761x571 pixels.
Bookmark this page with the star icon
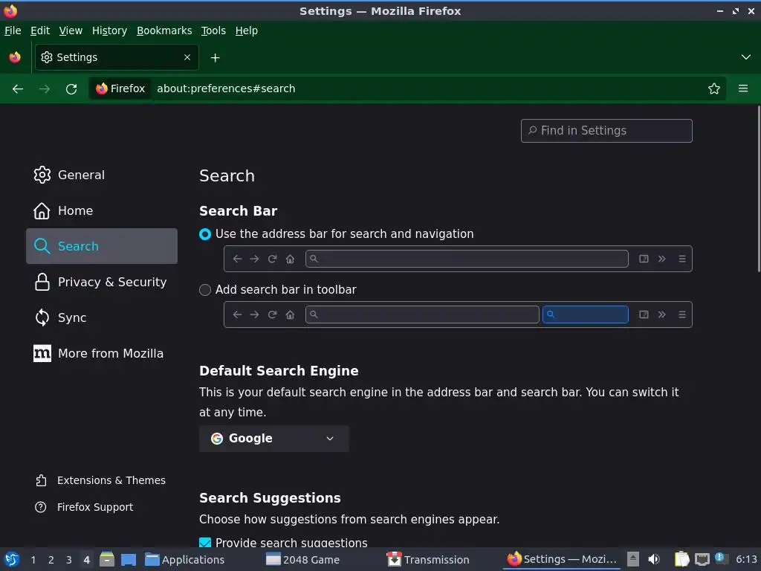[714, 89]
